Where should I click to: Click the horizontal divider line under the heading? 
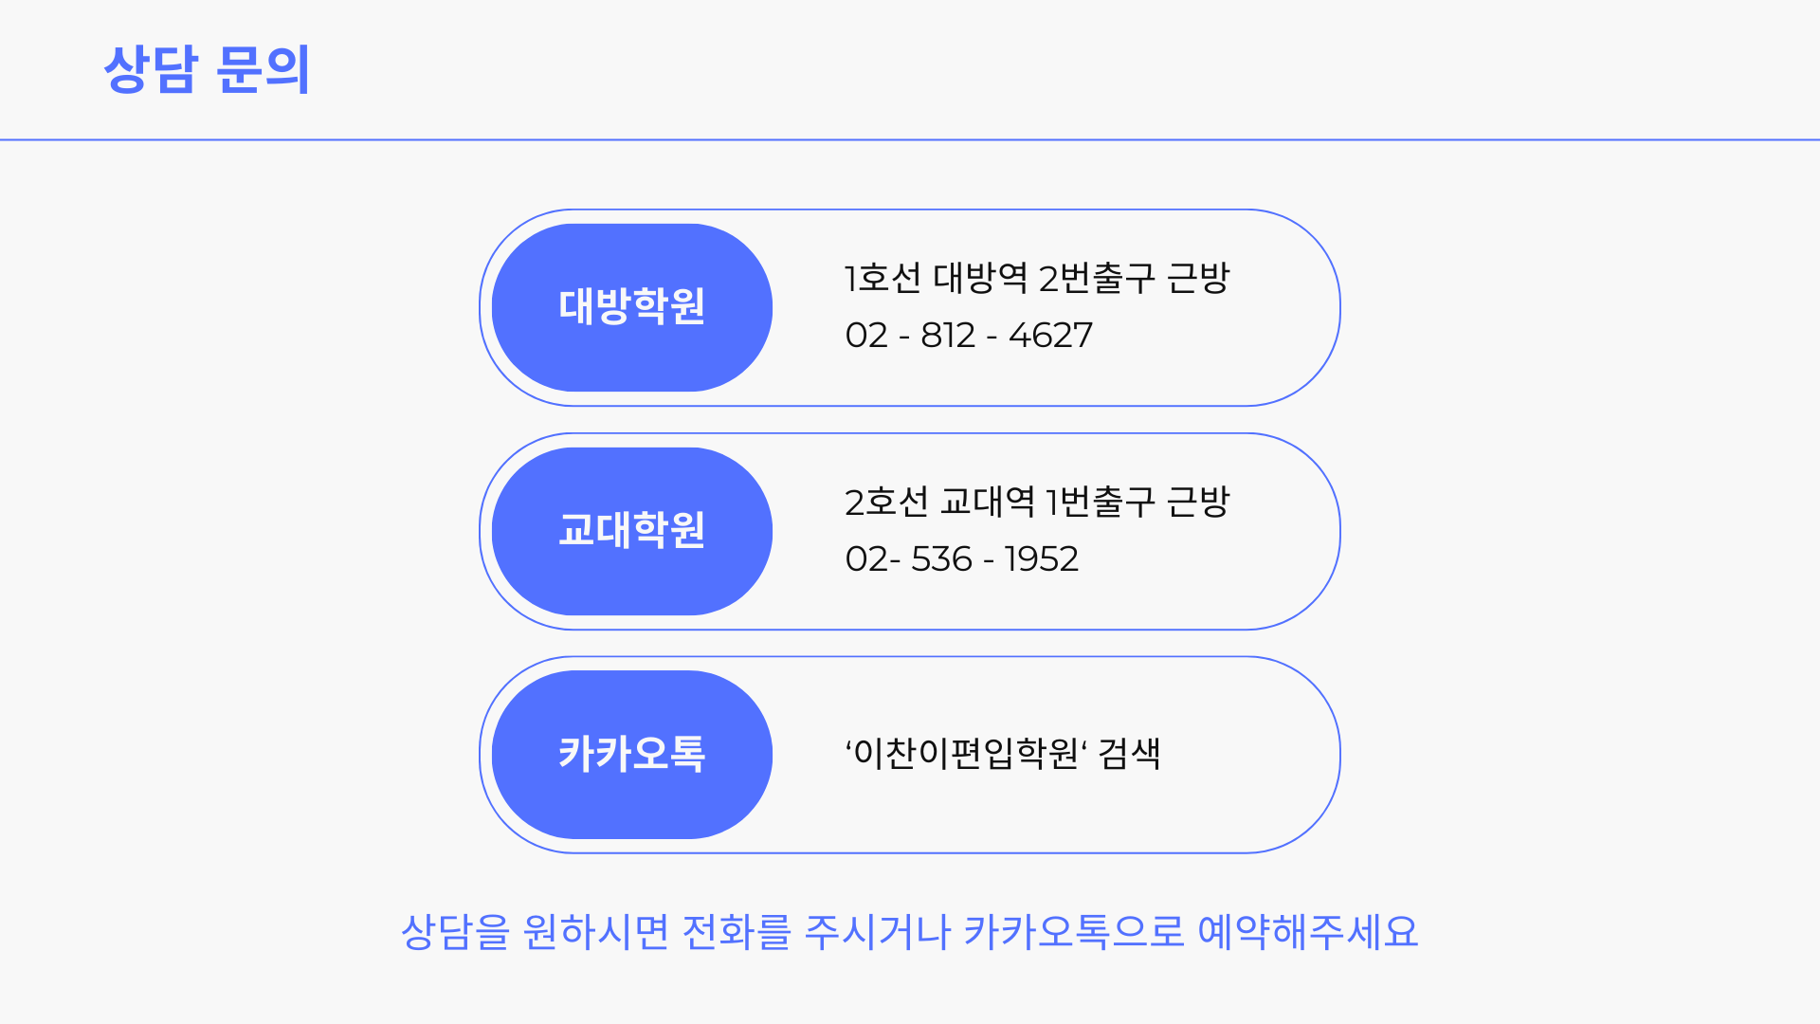tap(910, 139)
